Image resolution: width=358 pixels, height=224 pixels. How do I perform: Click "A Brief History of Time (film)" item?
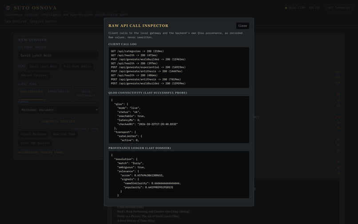pyautogui.click(x=136, y=221)
